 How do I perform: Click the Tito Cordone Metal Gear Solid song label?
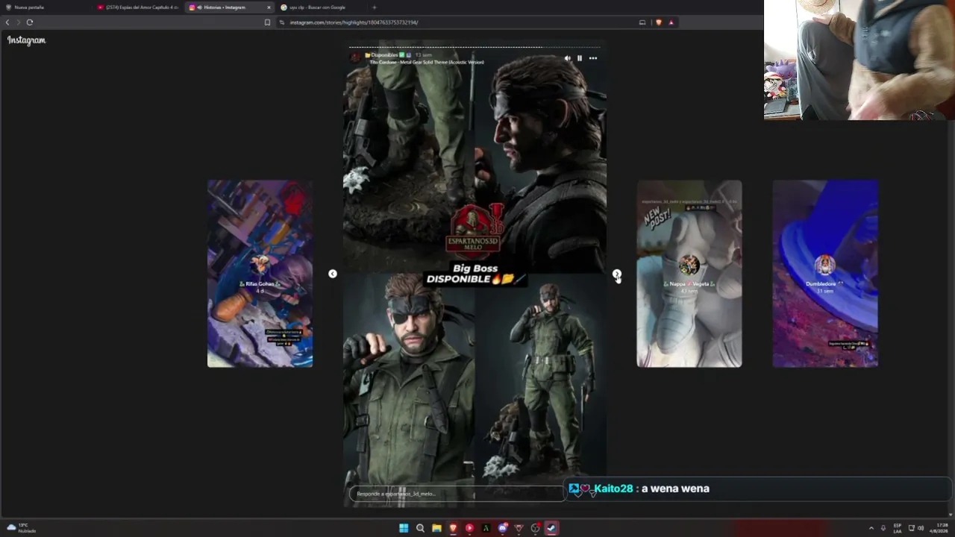[x=427, y=63]
